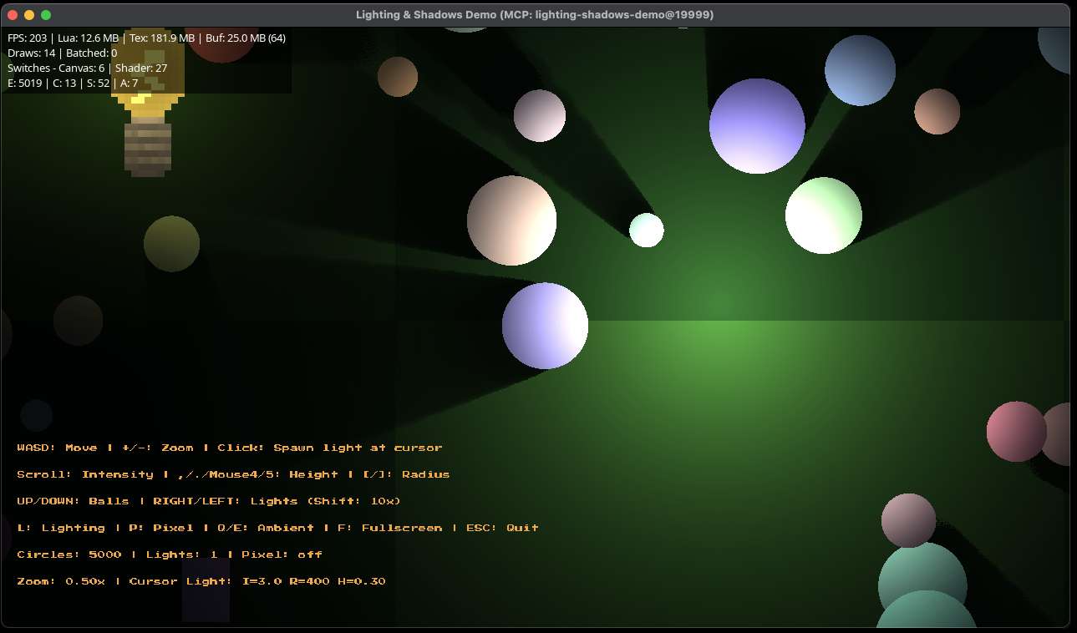The height and width of the screenshot is (633, 1077).
Task: Click the lavender ball above the green floor
Action: tap(545, 326)
